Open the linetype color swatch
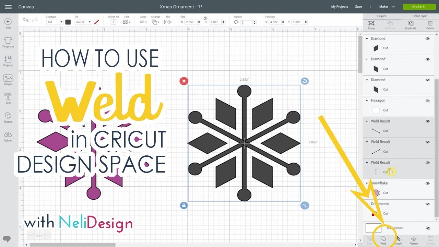This screenshot has width=439, height=247. [68, 22]
